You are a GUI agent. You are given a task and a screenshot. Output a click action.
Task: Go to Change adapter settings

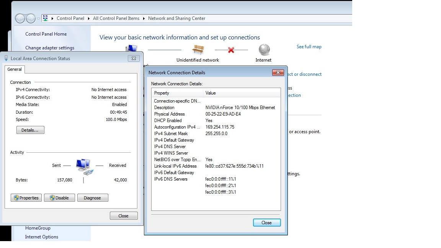[x=50, y=48]
